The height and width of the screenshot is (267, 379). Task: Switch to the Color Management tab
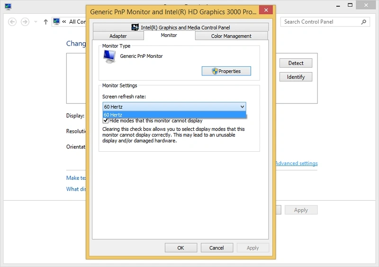coord(231,36)
